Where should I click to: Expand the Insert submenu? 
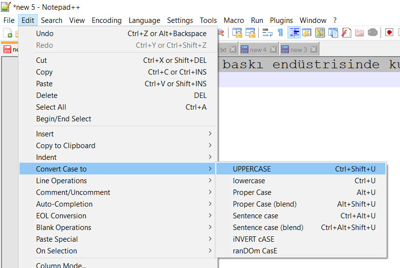118,134
